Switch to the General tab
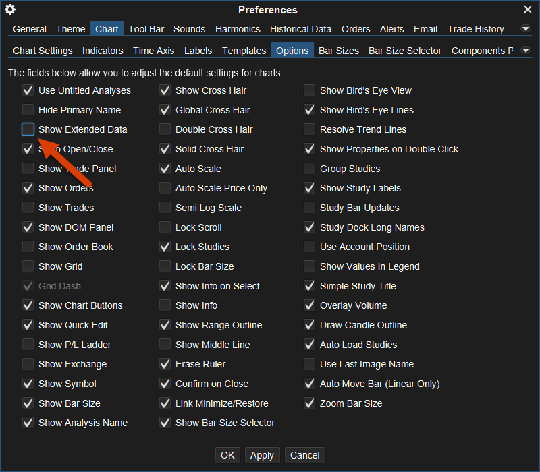 tap(30, 29)
